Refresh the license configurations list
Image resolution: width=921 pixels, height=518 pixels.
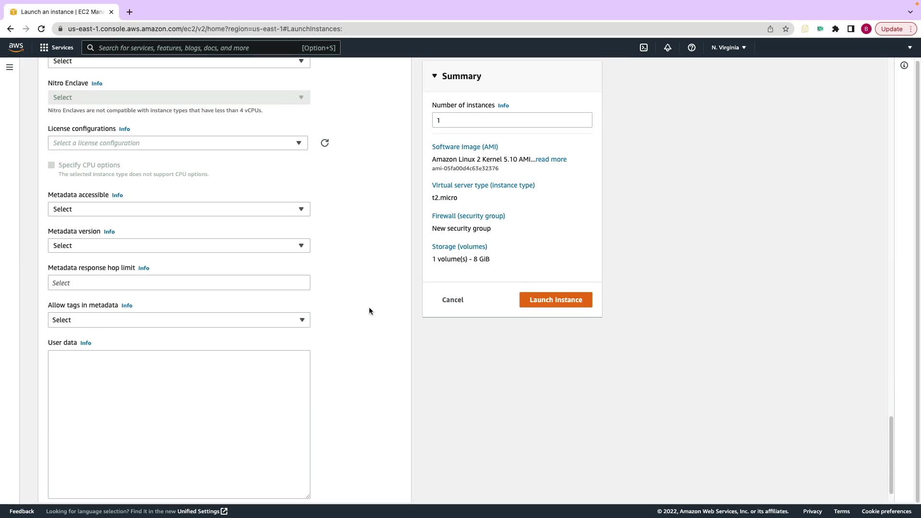tap(325, 143)
